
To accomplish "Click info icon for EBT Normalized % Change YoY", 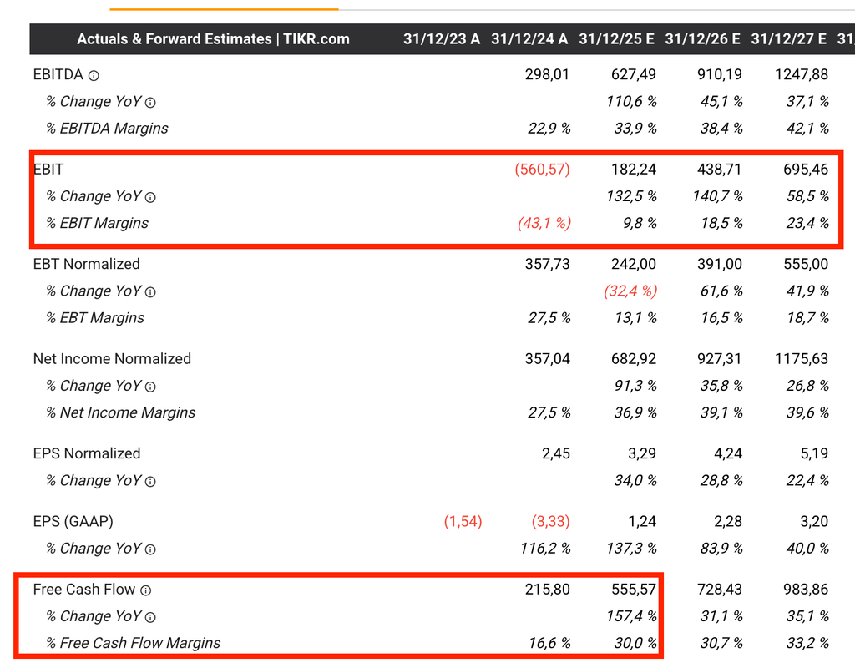I will pyautogui.click(x=150, y=291).
